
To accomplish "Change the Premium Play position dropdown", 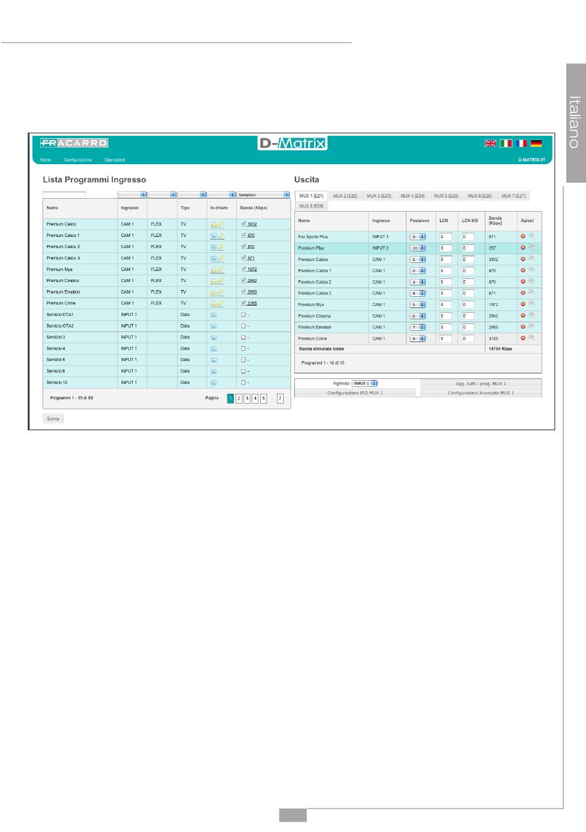I will click(x=418, y=248).
